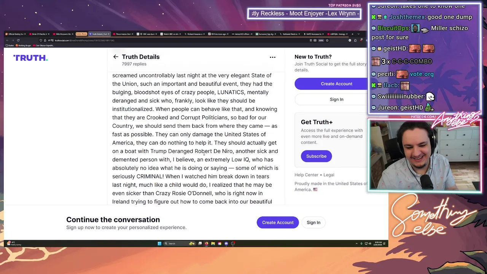This screenshot has height=274, width=487.
Task: Click the "New to Truth?" heading
Action: pyautogui.click(x=313, y=57)
